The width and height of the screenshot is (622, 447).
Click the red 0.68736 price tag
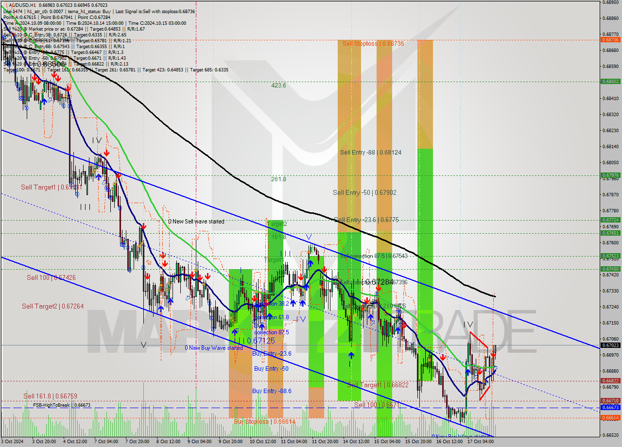[x=610, y=40]
